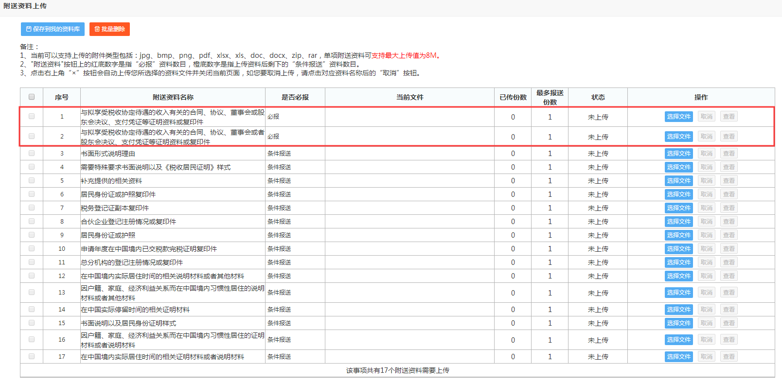Click the text 总分机构的登记注册情况或复印件
Viewport: 782px width, 383px height.
132,262
